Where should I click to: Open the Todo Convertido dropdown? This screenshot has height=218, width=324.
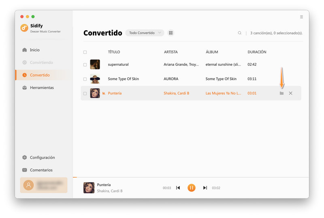pos(145,33)
